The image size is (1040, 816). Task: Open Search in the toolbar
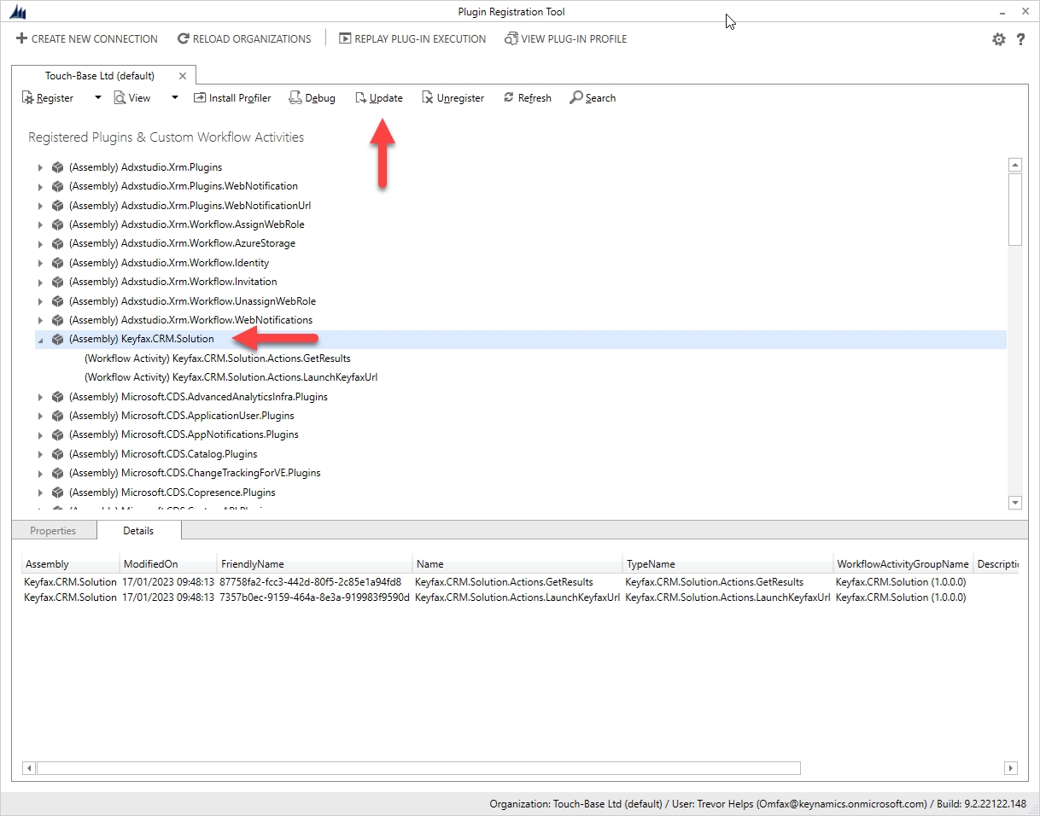click(593, 98)
